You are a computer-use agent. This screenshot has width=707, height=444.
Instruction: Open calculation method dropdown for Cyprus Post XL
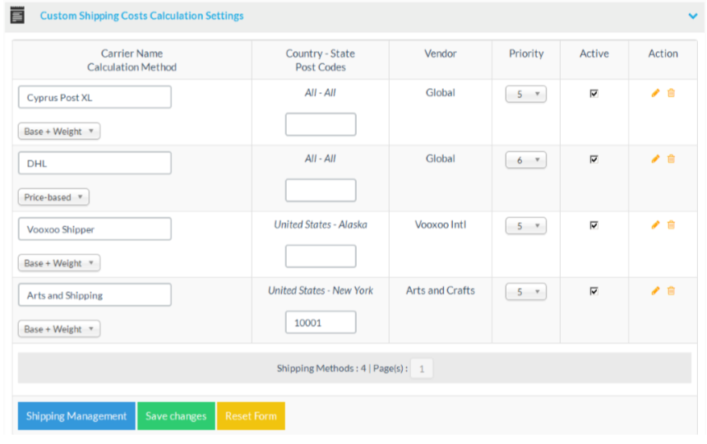[59, 132]
